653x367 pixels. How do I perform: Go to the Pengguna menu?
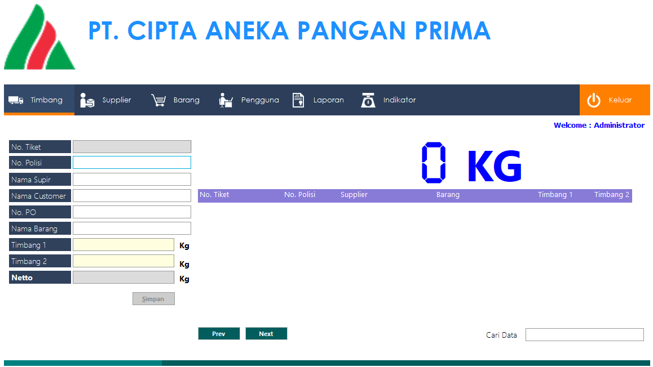click(249, 100)
